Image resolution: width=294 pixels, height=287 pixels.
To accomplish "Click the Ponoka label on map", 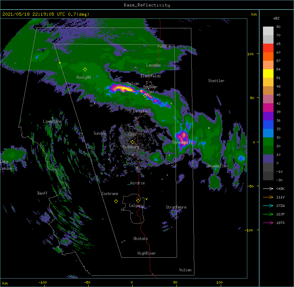I will click(x=164, y=46).
